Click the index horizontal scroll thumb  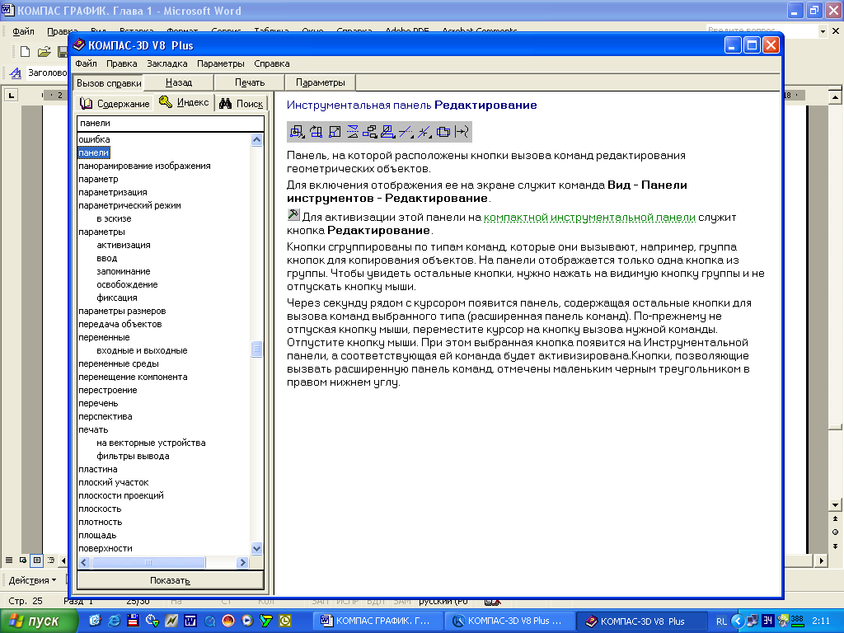tap(148, 562)
